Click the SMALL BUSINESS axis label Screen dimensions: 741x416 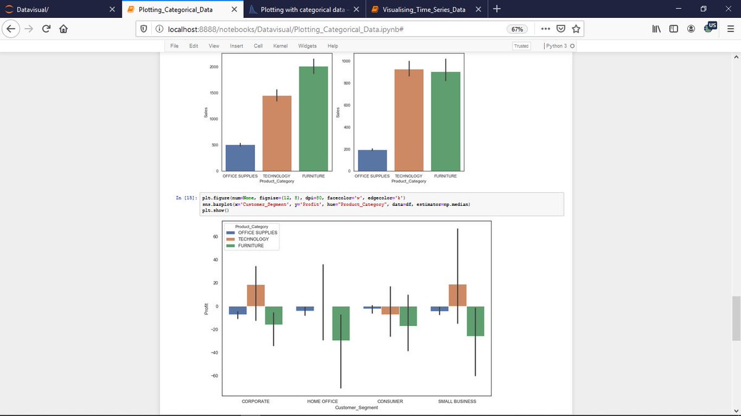(x=457, y=401)
